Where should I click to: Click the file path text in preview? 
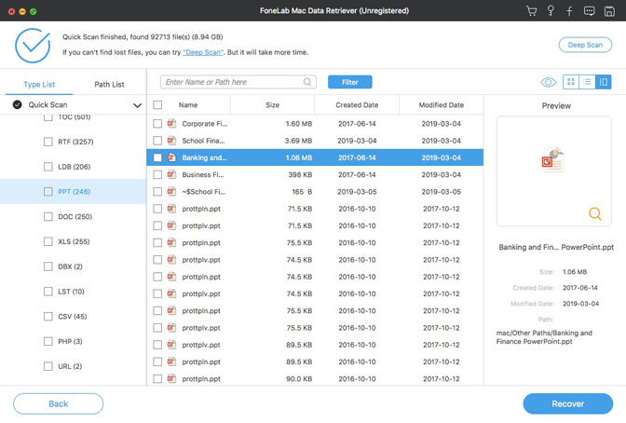point(544,337)
